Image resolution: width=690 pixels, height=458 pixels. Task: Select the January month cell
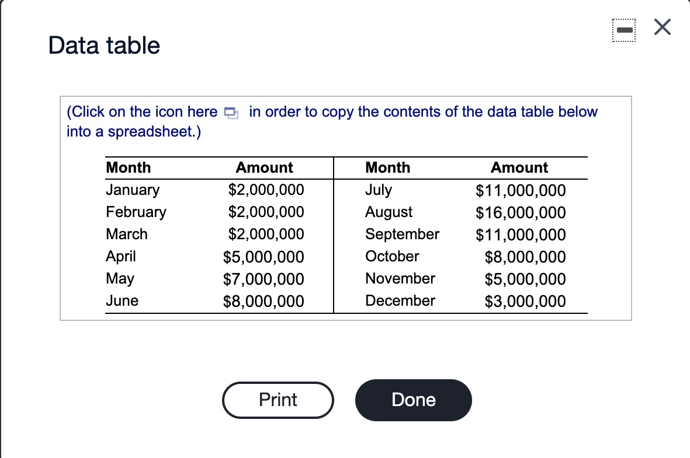tap(133, 190)
